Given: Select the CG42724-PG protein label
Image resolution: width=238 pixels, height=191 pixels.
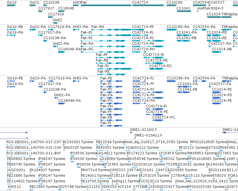Looking at the screenshot, I should [x=164, y=117].
